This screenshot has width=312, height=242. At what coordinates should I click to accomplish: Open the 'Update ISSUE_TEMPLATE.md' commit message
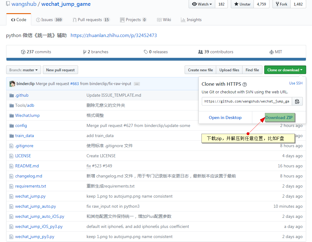[x=114, y=95]
